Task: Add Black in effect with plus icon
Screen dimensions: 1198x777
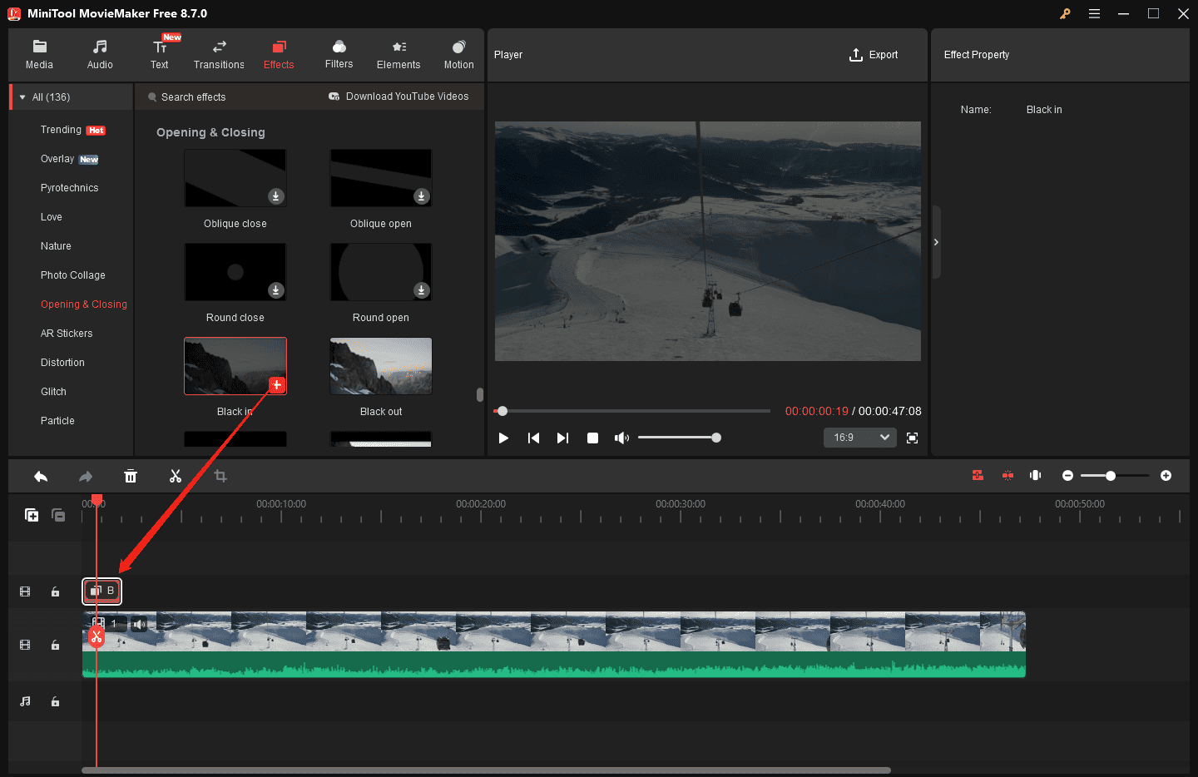Action: [277, 384]
